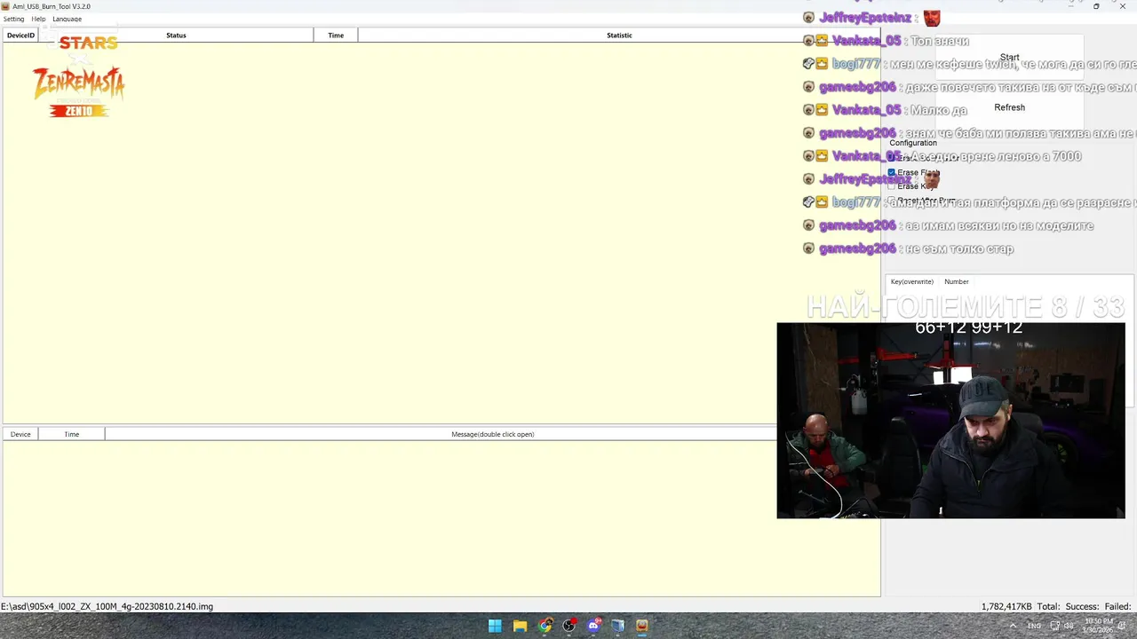This screenshot has height=639, width=1137.
Task: Click the image file path in status bar
Action: pos(107,606)
